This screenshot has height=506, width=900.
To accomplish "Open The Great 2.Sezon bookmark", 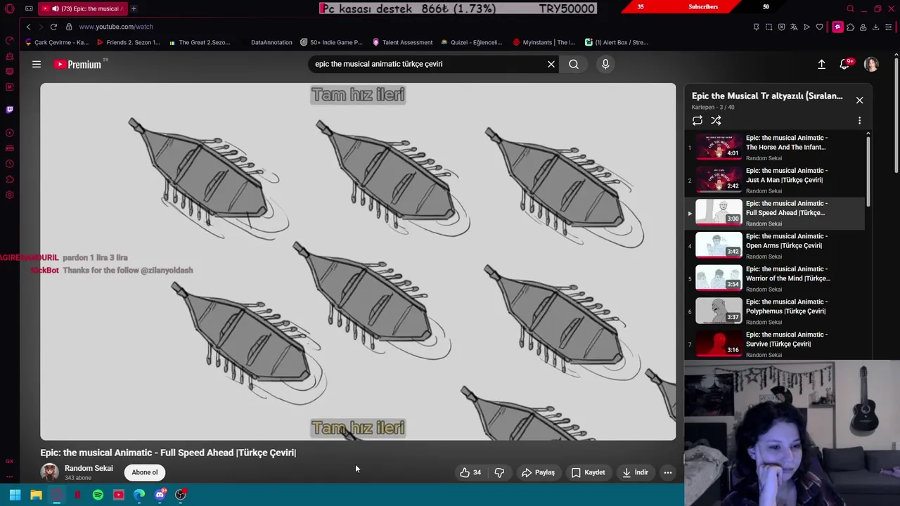I will click(x=200, y=42).
